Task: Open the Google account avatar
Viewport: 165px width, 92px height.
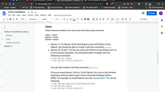Action: point(161,13)
